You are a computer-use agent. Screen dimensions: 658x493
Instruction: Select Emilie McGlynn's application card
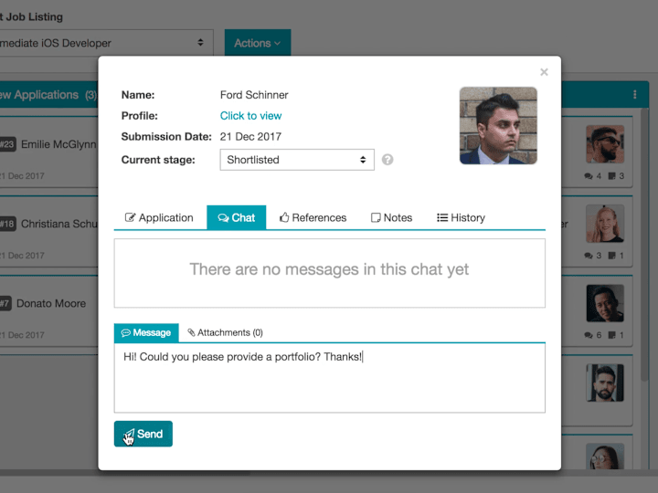pyautogui.click(x=48, y=152)
